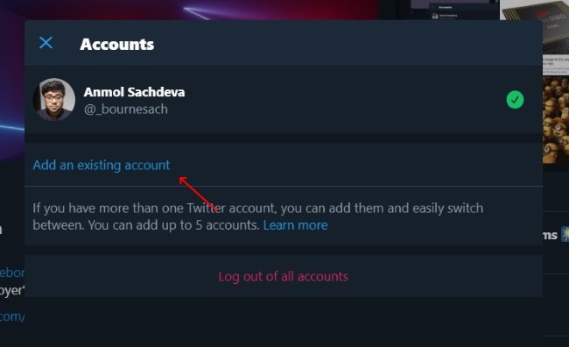Select the Anmol Sachdeva display name
Screen dimensions: 569x347
coord(134,92)
